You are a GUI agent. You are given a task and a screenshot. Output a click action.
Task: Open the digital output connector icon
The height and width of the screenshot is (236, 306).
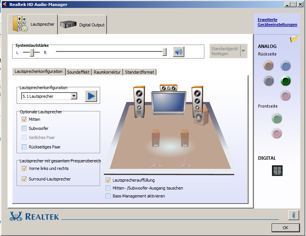[277, 171]
